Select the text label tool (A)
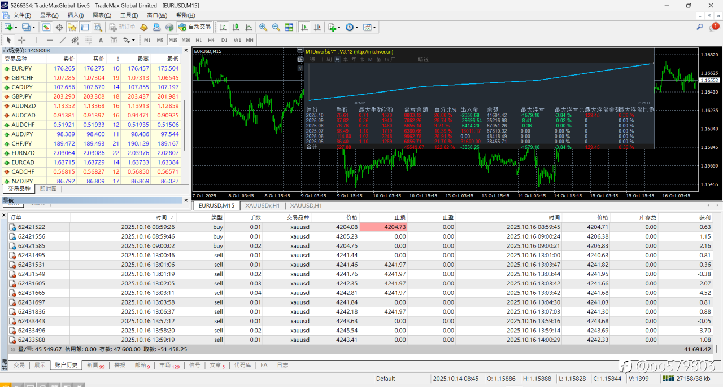The height and width of the screenshot is (387, 723). click(x=101, y=40)
